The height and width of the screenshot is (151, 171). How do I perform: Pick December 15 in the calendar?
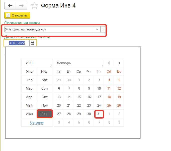coord(79,97)
